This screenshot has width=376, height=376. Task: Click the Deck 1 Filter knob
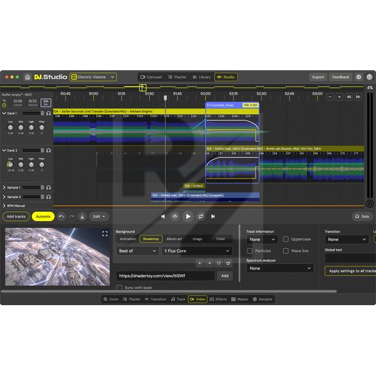[42, 127]
